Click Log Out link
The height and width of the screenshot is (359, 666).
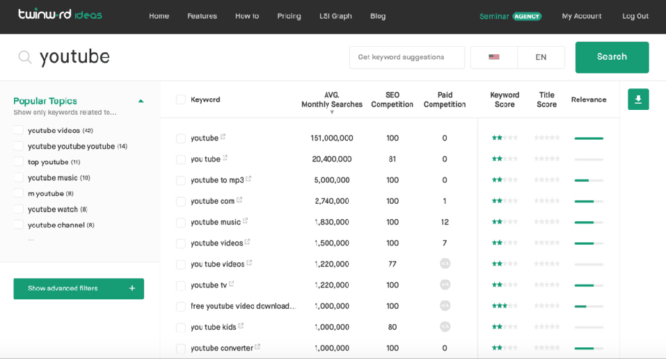635,16
